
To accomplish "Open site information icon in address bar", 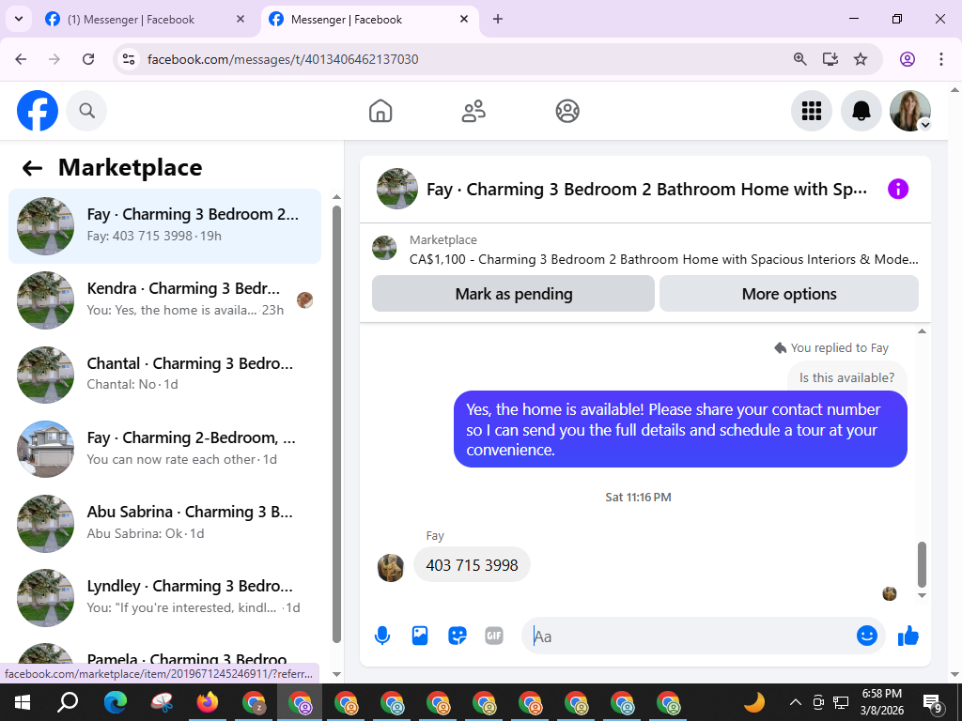I will pyautogui.click(x=128, y=59).
